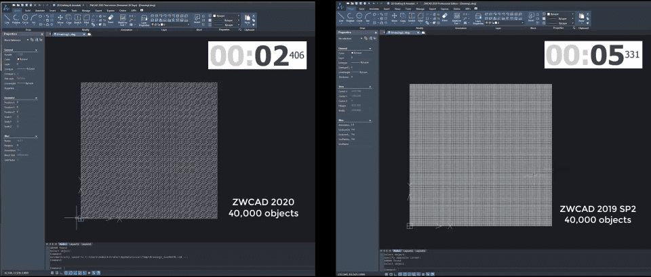Select the Arc tool in ZWCAD 2019
This screenshot has width=651, height=277.
tap(368, 18)
